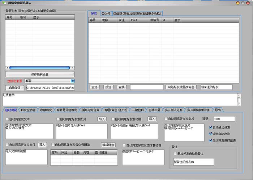This screenshot has height=180, width=253.
Task: Enable the 自动同意好友发动画 checkbox
Action: point(113,119)
